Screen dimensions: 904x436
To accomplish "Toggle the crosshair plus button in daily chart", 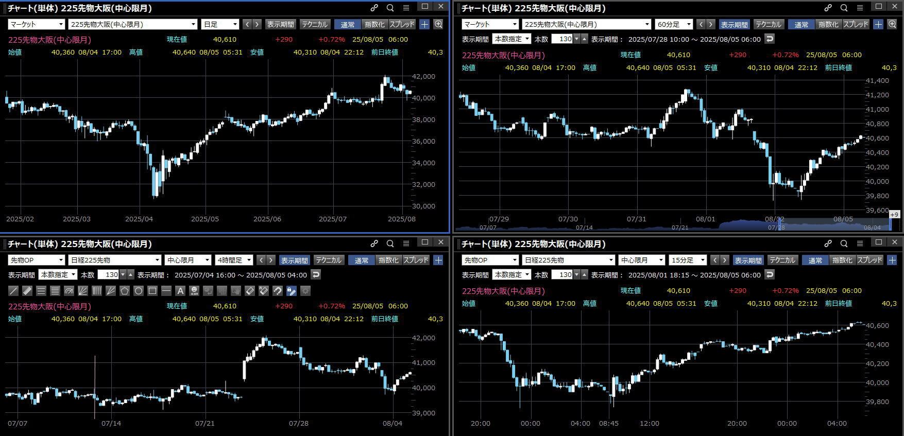I will [x=424, y=24].
